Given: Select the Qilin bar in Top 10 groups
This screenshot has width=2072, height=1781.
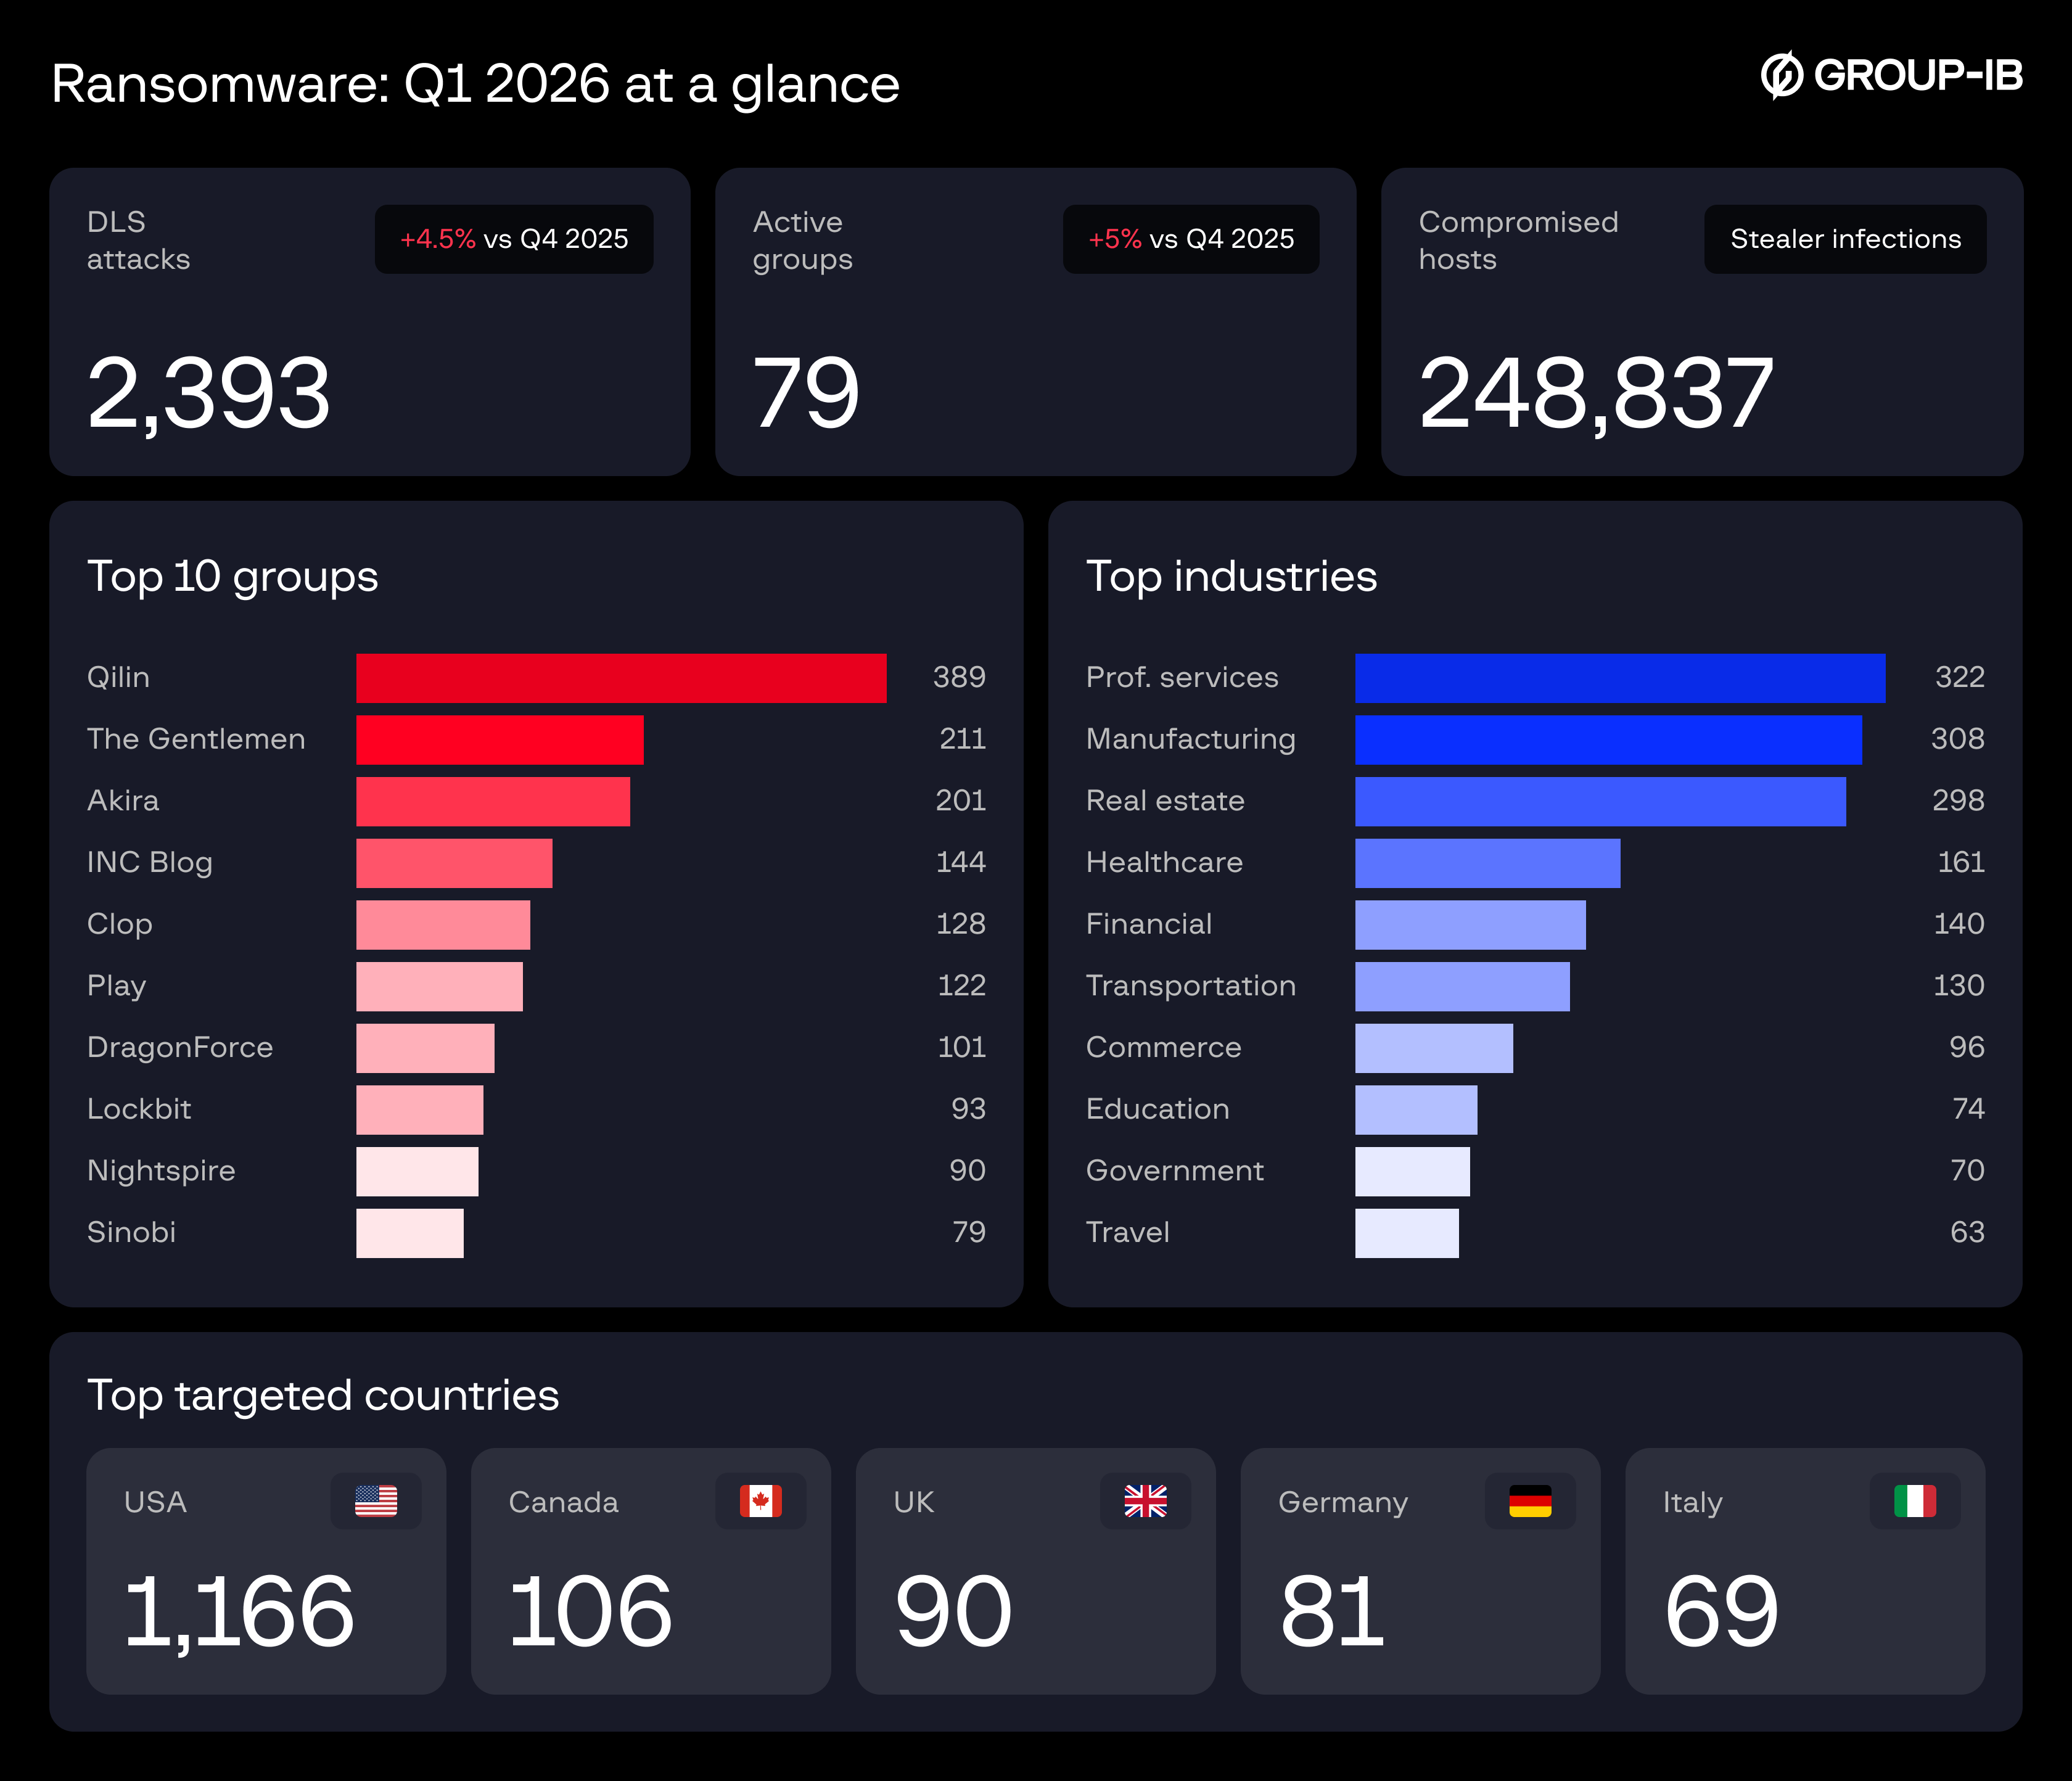Looking at the screenshot, I should [621, 678].
